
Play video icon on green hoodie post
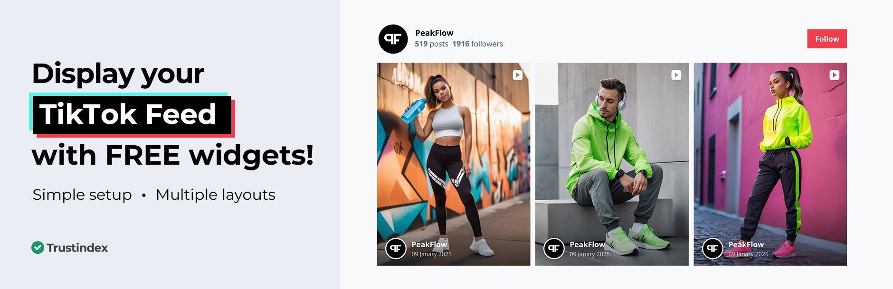[x=676, y=75]
